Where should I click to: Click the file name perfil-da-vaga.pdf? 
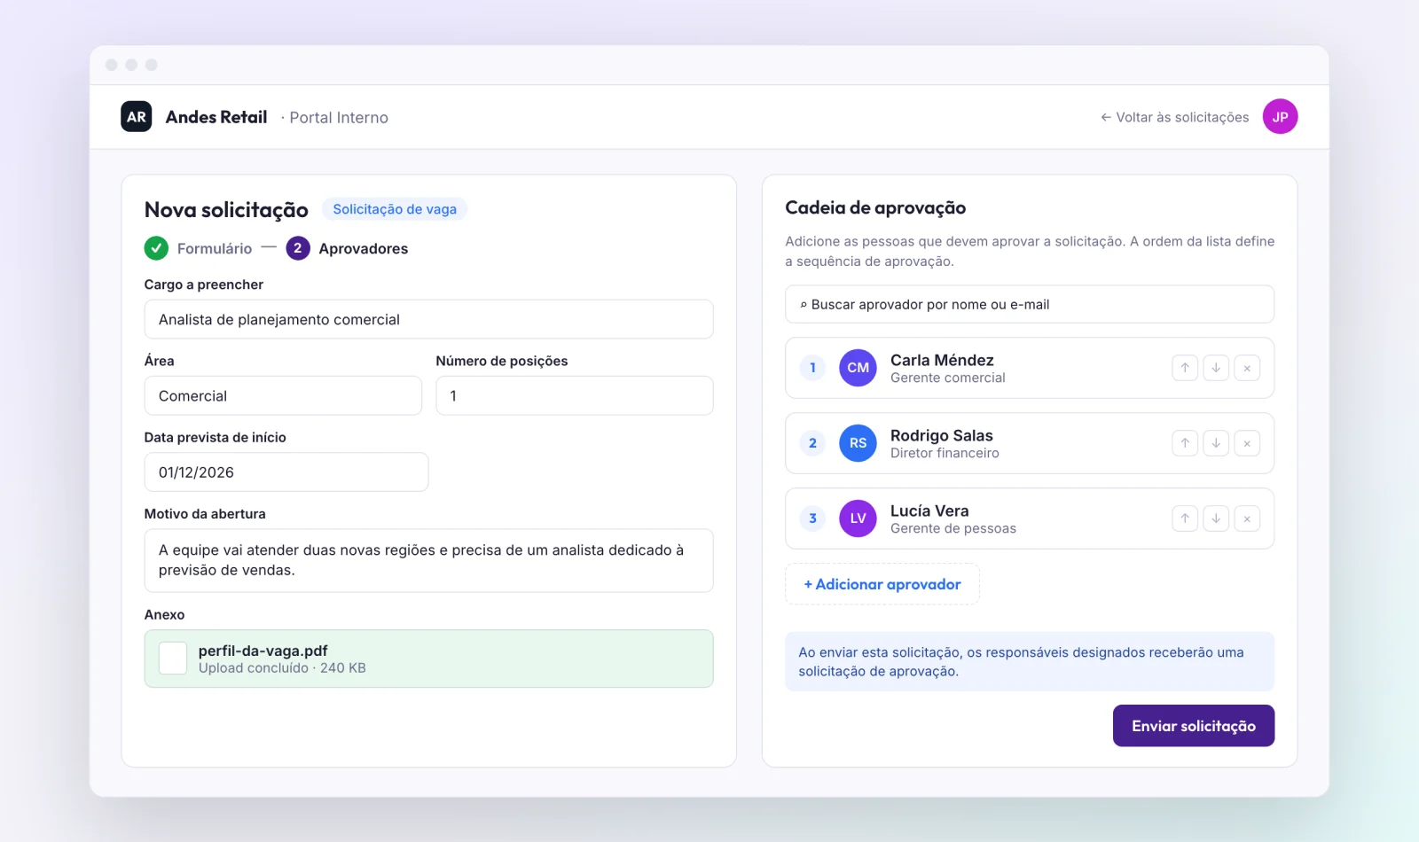(263, 651)
